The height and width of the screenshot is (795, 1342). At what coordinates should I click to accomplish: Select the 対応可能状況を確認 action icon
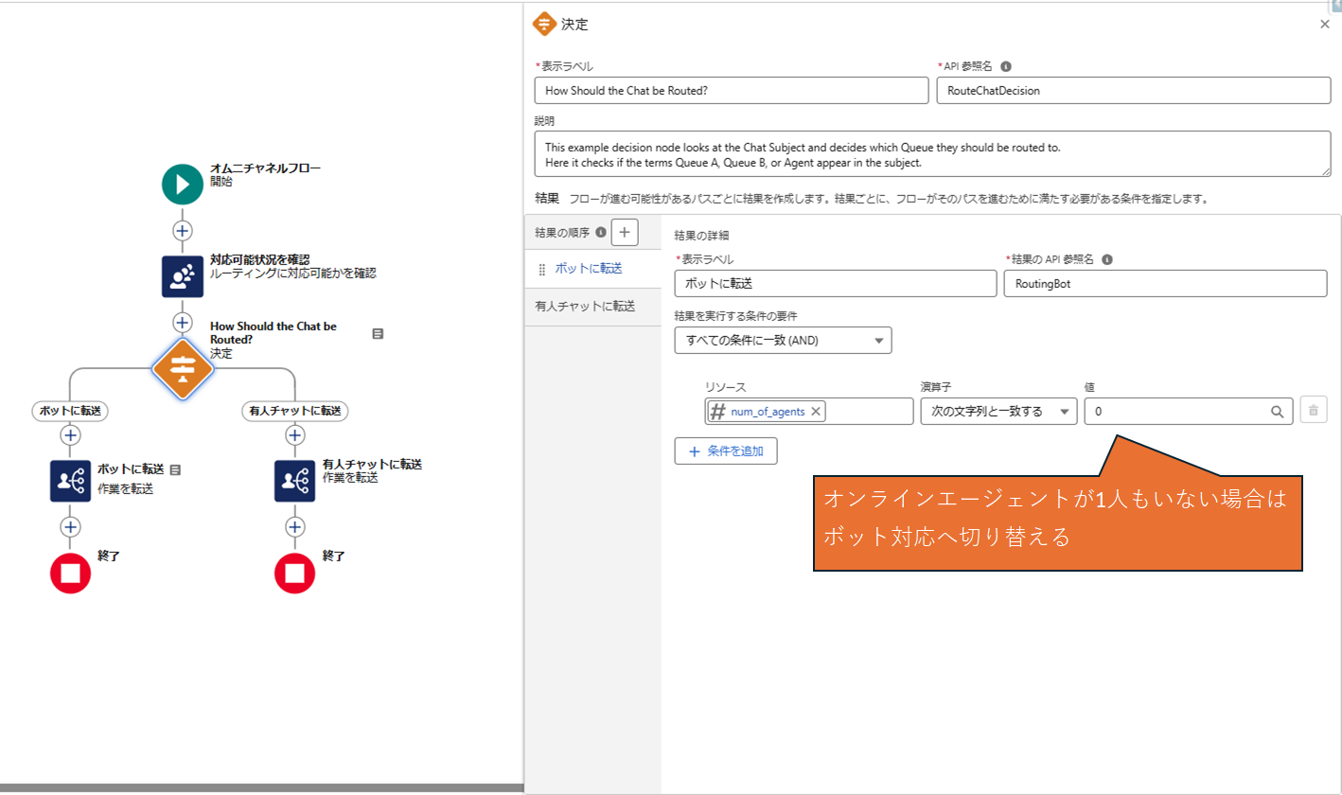pos(183,276)
